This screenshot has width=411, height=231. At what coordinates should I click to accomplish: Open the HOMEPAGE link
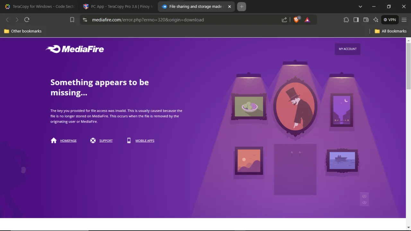[68, 141]
